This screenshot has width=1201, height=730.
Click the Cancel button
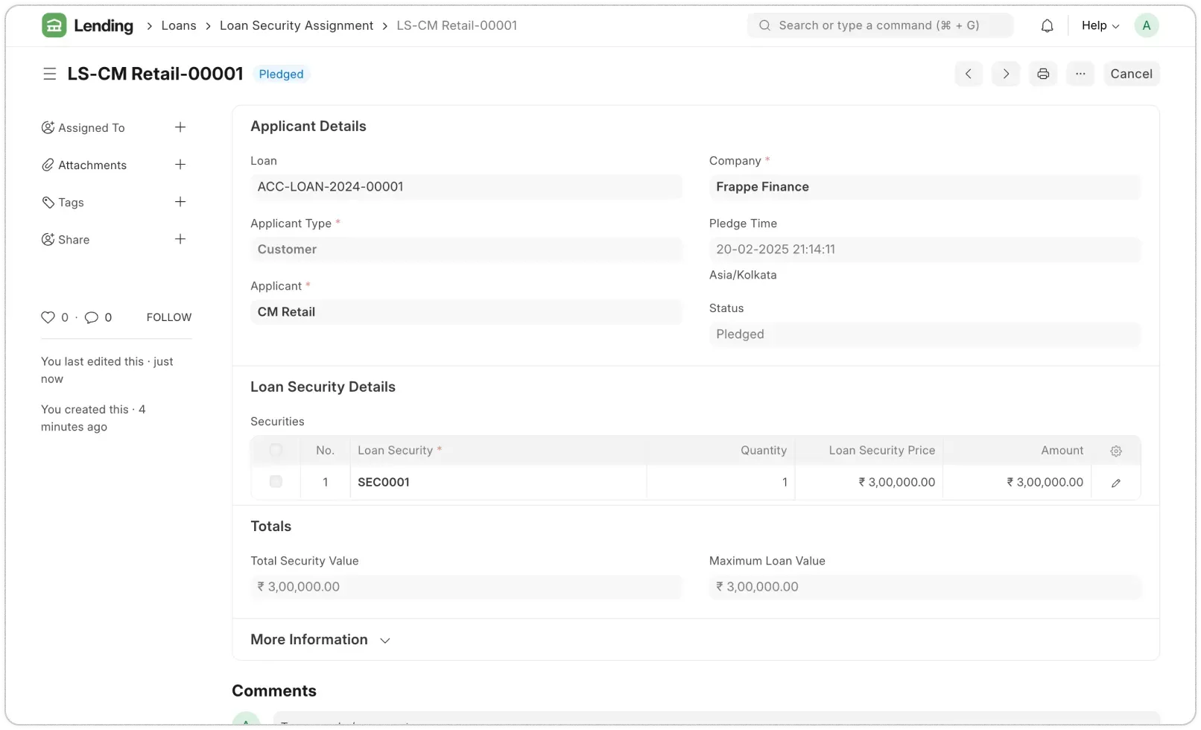coord(1131,74)
